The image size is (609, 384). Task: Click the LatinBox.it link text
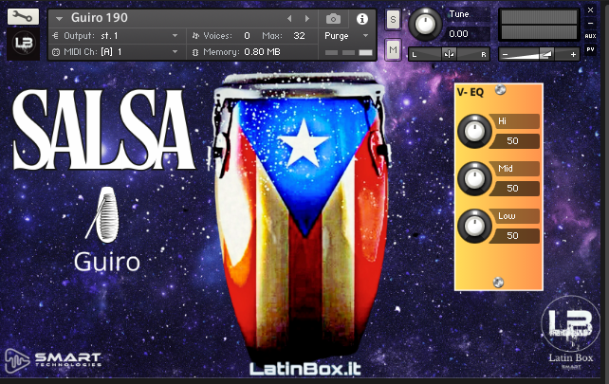point(305,369)
